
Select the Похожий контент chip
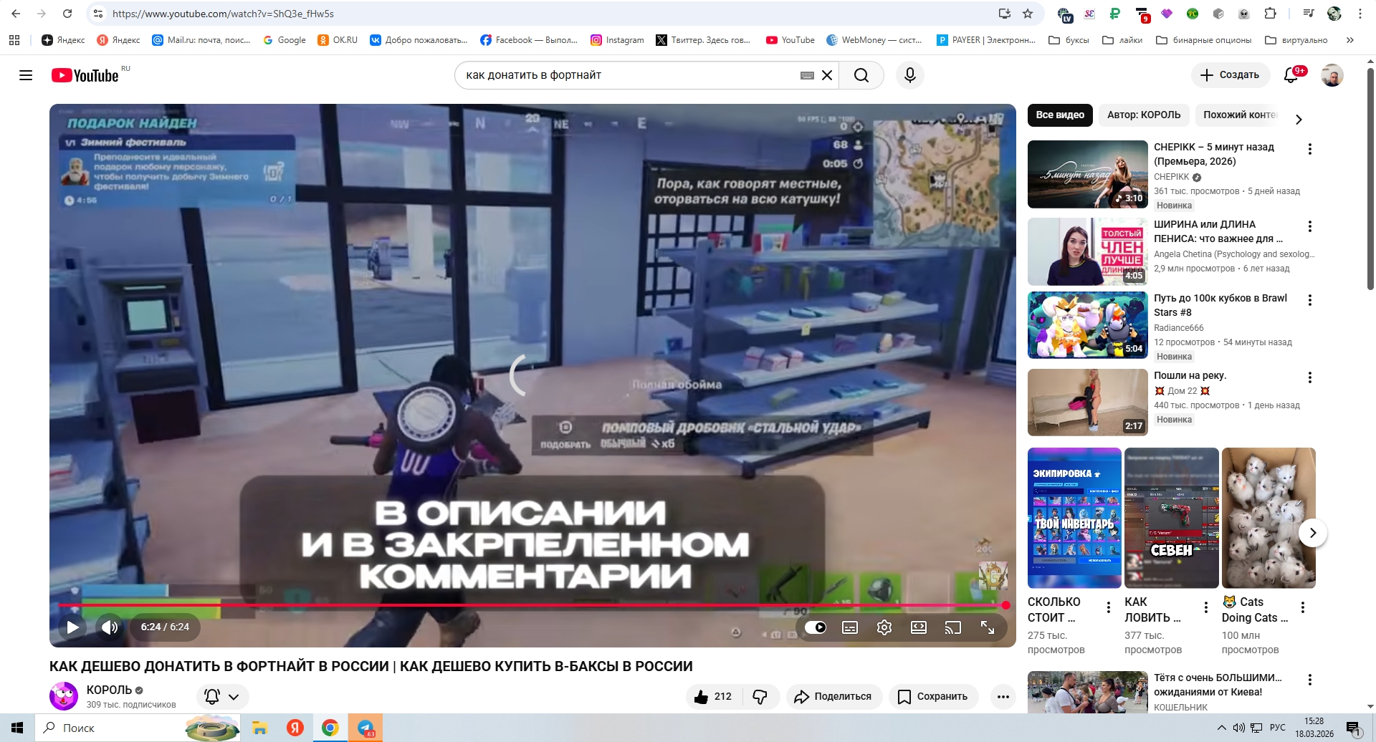1239,115
